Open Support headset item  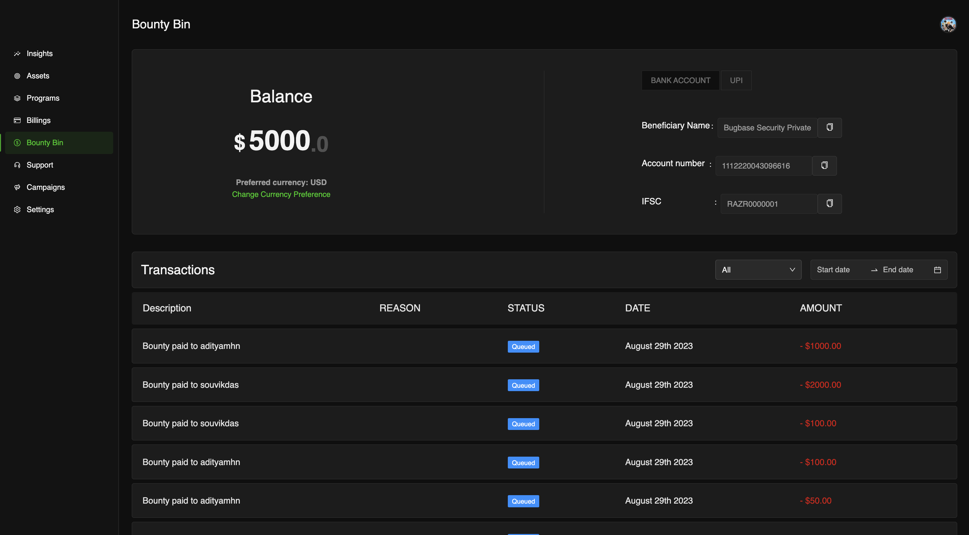tap(40, 165)
